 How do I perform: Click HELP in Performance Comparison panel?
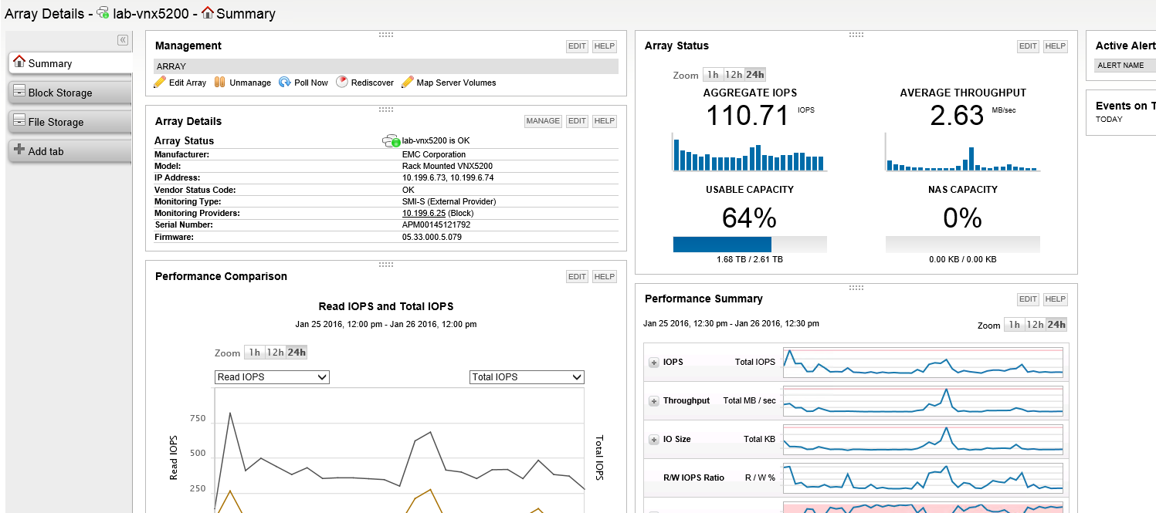tap(605, 276)
